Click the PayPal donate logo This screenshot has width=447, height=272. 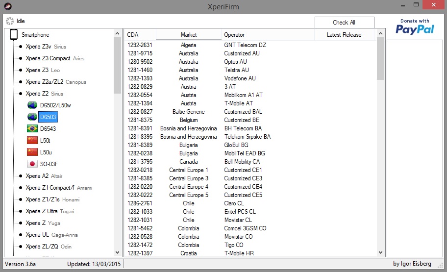click(x=415, y=26)
